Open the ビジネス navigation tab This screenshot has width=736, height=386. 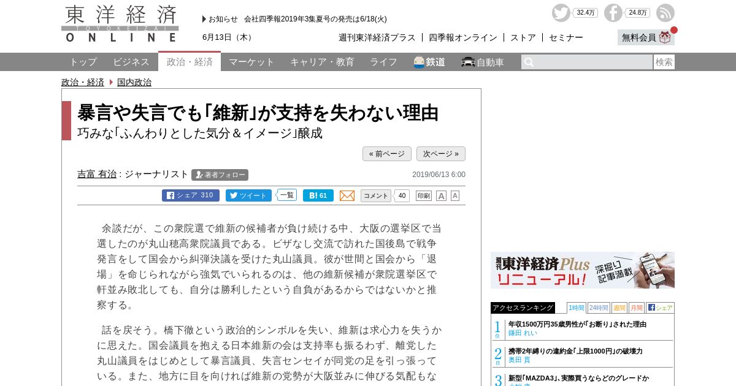pos(131,62)
